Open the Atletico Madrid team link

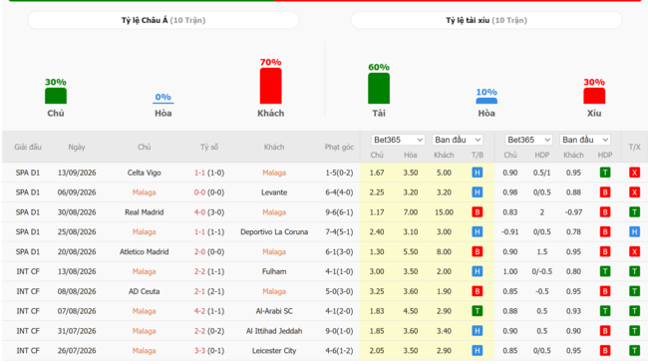(x=144, y=251)
